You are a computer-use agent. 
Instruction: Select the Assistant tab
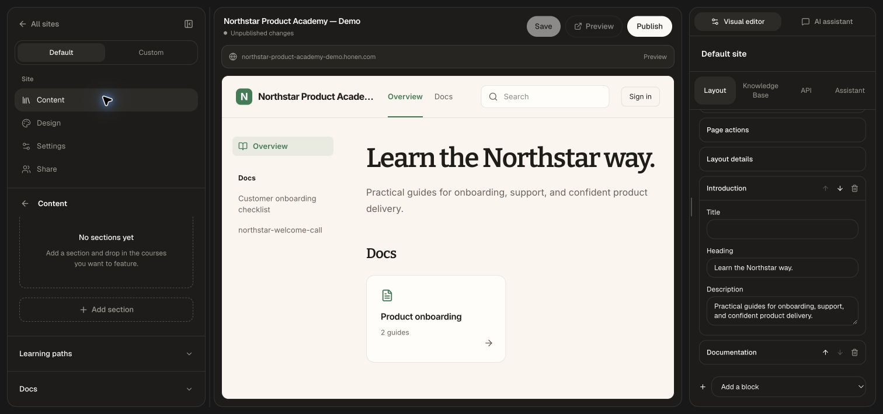tap(850, 91)
